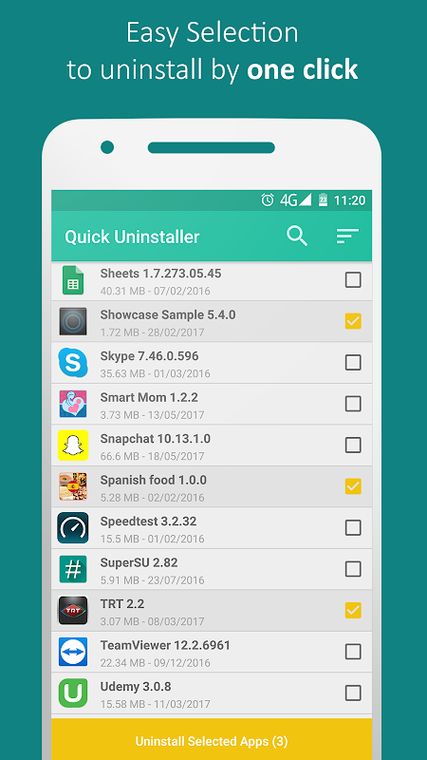The width and height of the screenshot is (427, 760).
Task: Tap the Udemy app icon
Action: tap(73, 693)
